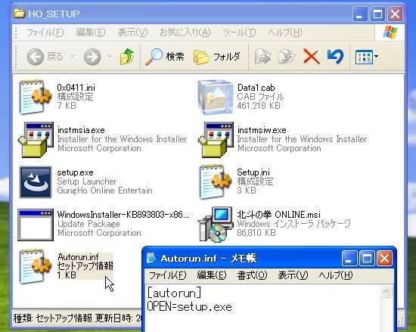Image resolution: width=416 pixels, height=332 pixels.
Task: Click the setup.exe file name
Action: [x=75, y=172]
